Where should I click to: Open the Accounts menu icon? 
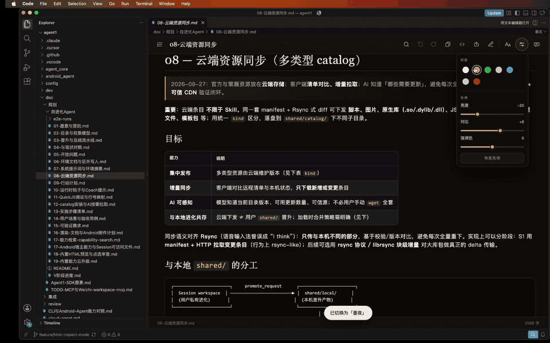click(27, 308)
